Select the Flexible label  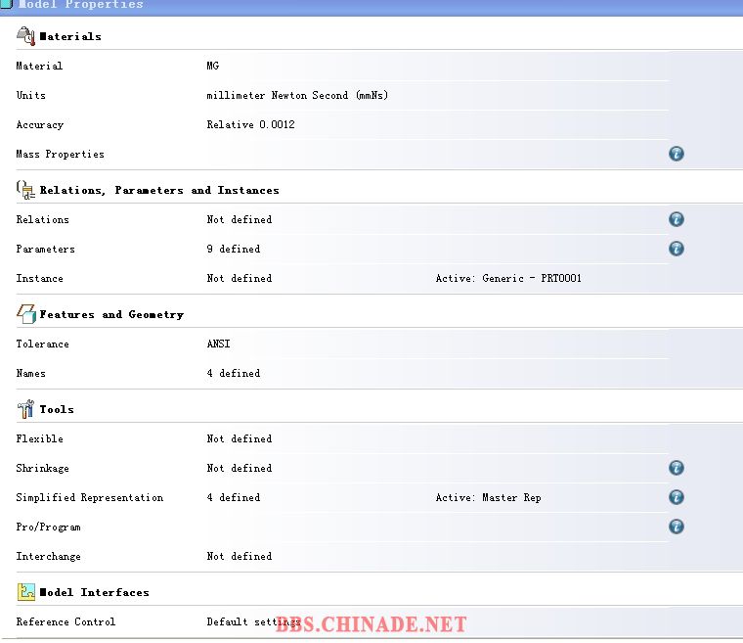[40, 439]
